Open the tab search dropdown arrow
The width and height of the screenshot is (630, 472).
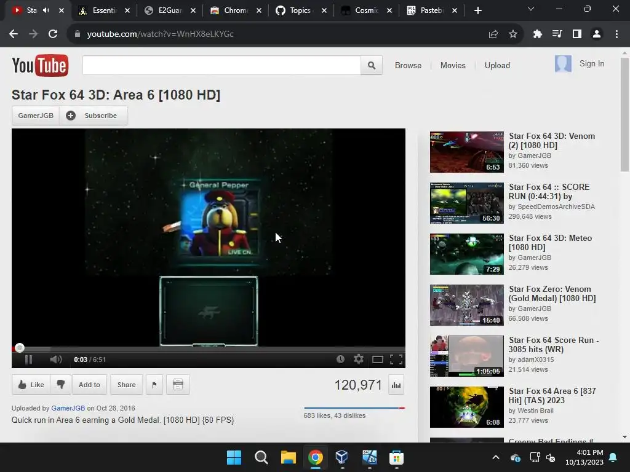point(531,9)
